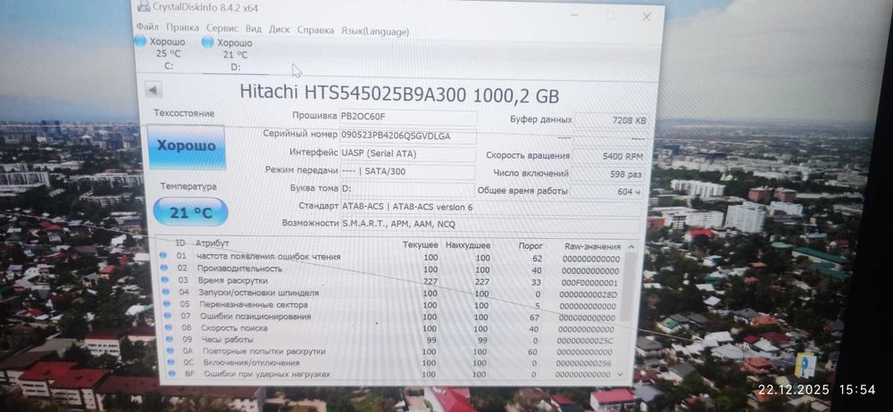Open the Правка menu
The width and height of the screenshot is (893, 412).
(182, 28)
